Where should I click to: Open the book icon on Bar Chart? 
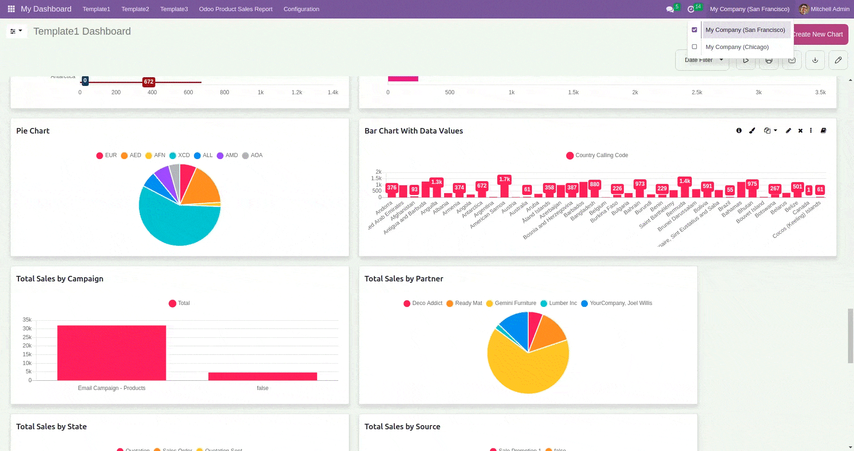(823, 131)
